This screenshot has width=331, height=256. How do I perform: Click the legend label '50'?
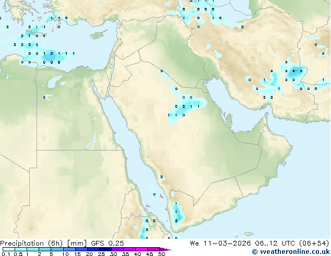tap(161, 254)
